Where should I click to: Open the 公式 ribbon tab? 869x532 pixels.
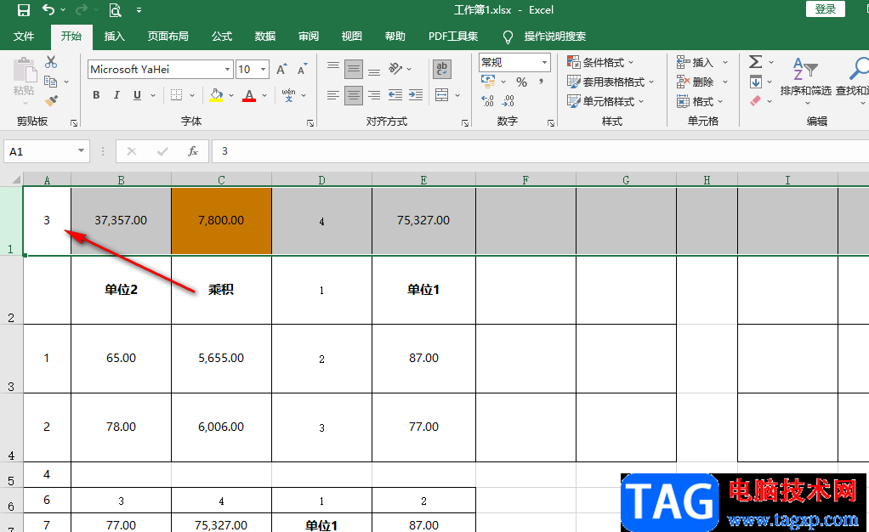(x=222, y=37)
